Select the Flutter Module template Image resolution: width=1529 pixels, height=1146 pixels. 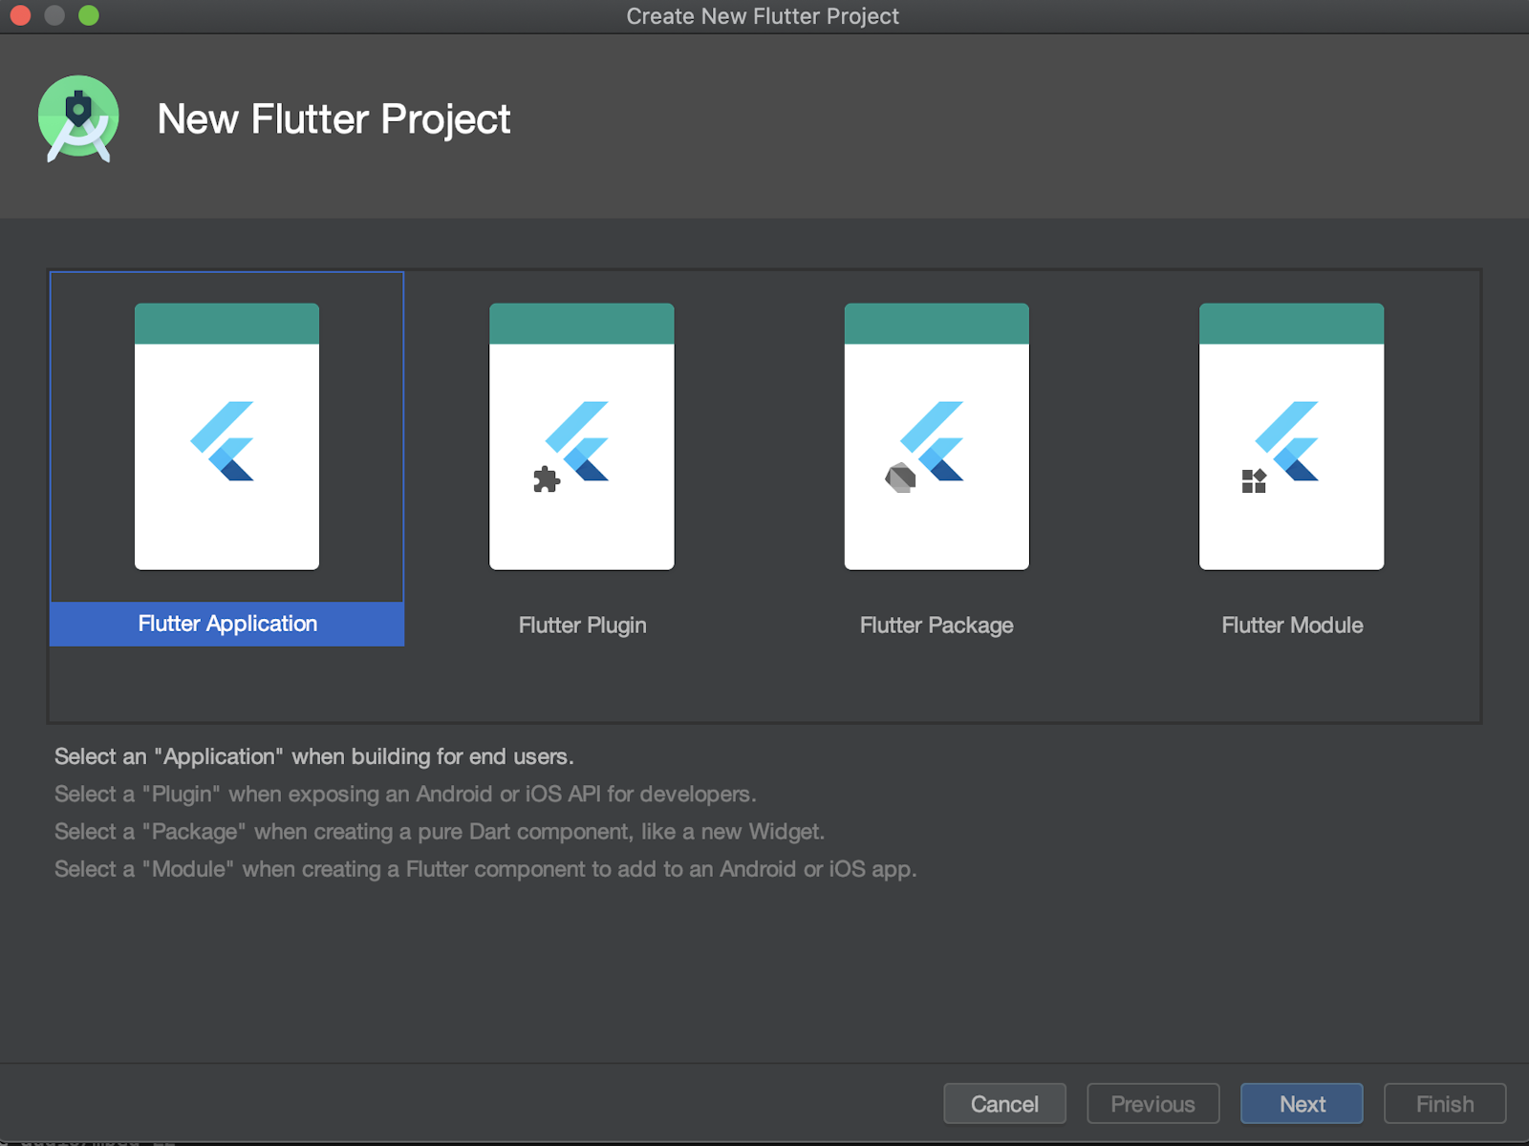click(1291, 436)
